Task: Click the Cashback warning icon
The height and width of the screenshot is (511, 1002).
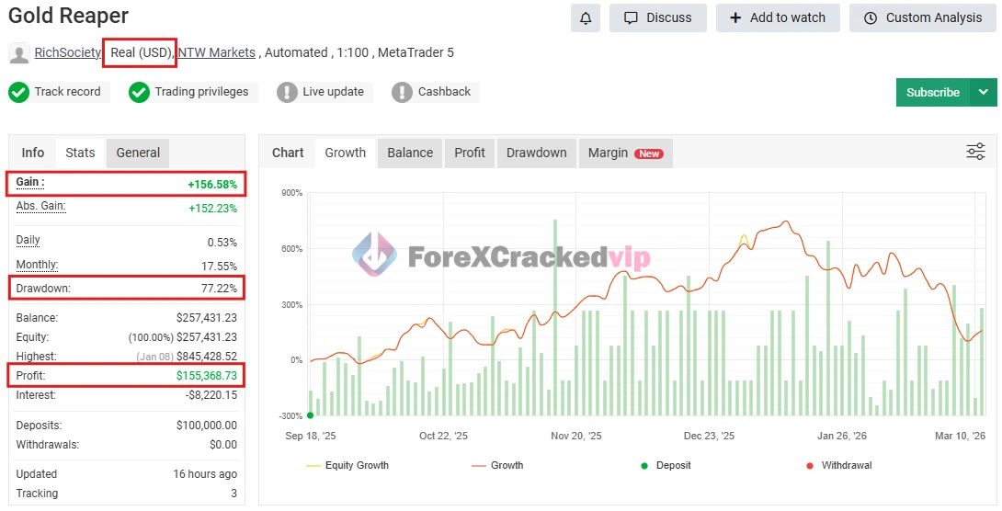Action: pos(402,92)
